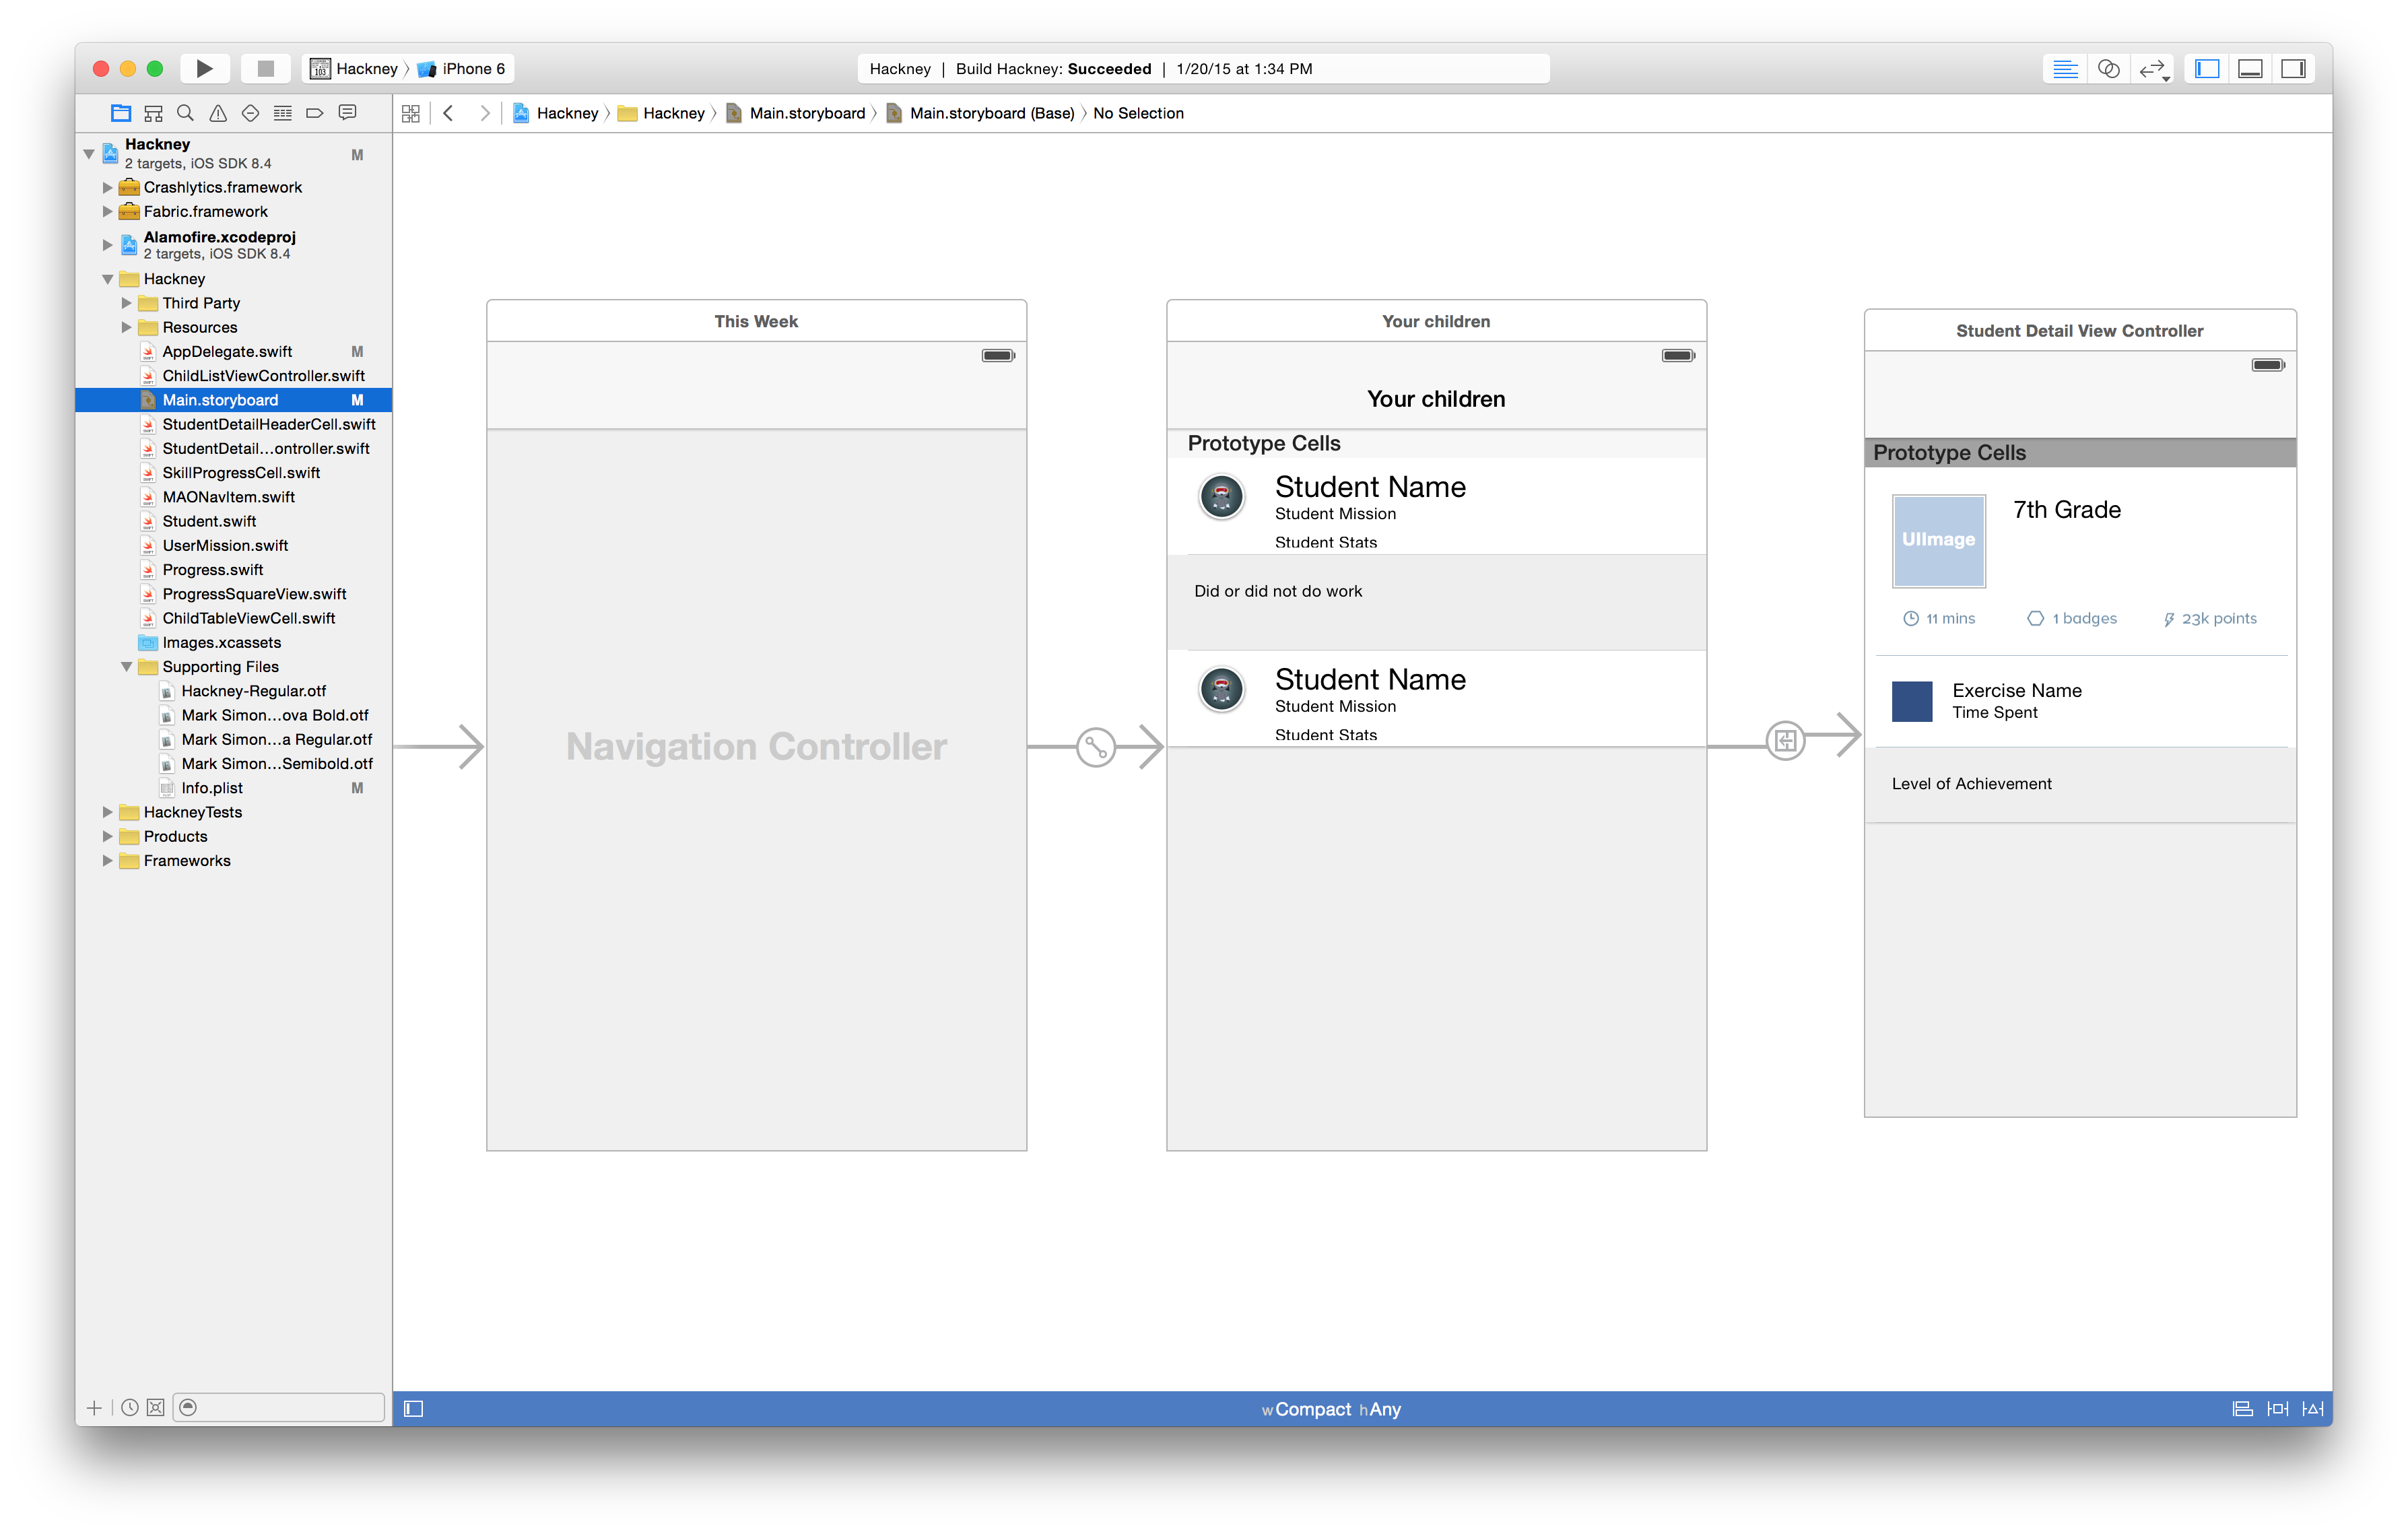Click Main.storyboard (Base) in jump bar

991,113
